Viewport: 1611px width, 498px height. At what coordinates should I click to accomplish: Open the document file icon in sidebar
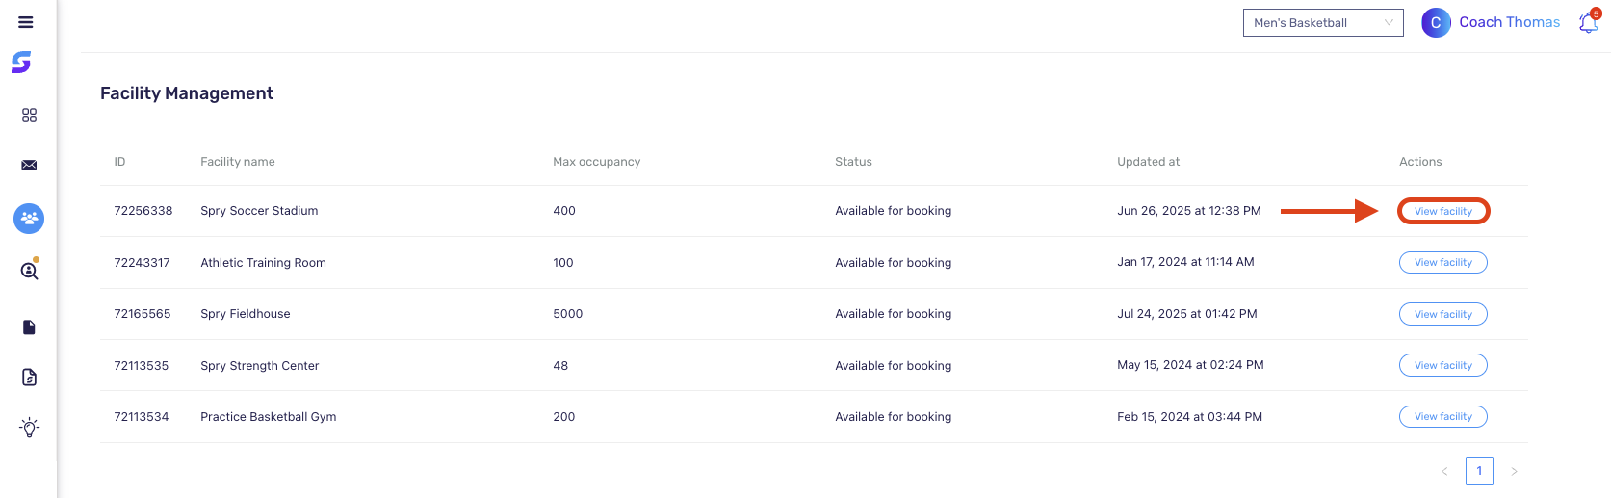click(30, 328)
